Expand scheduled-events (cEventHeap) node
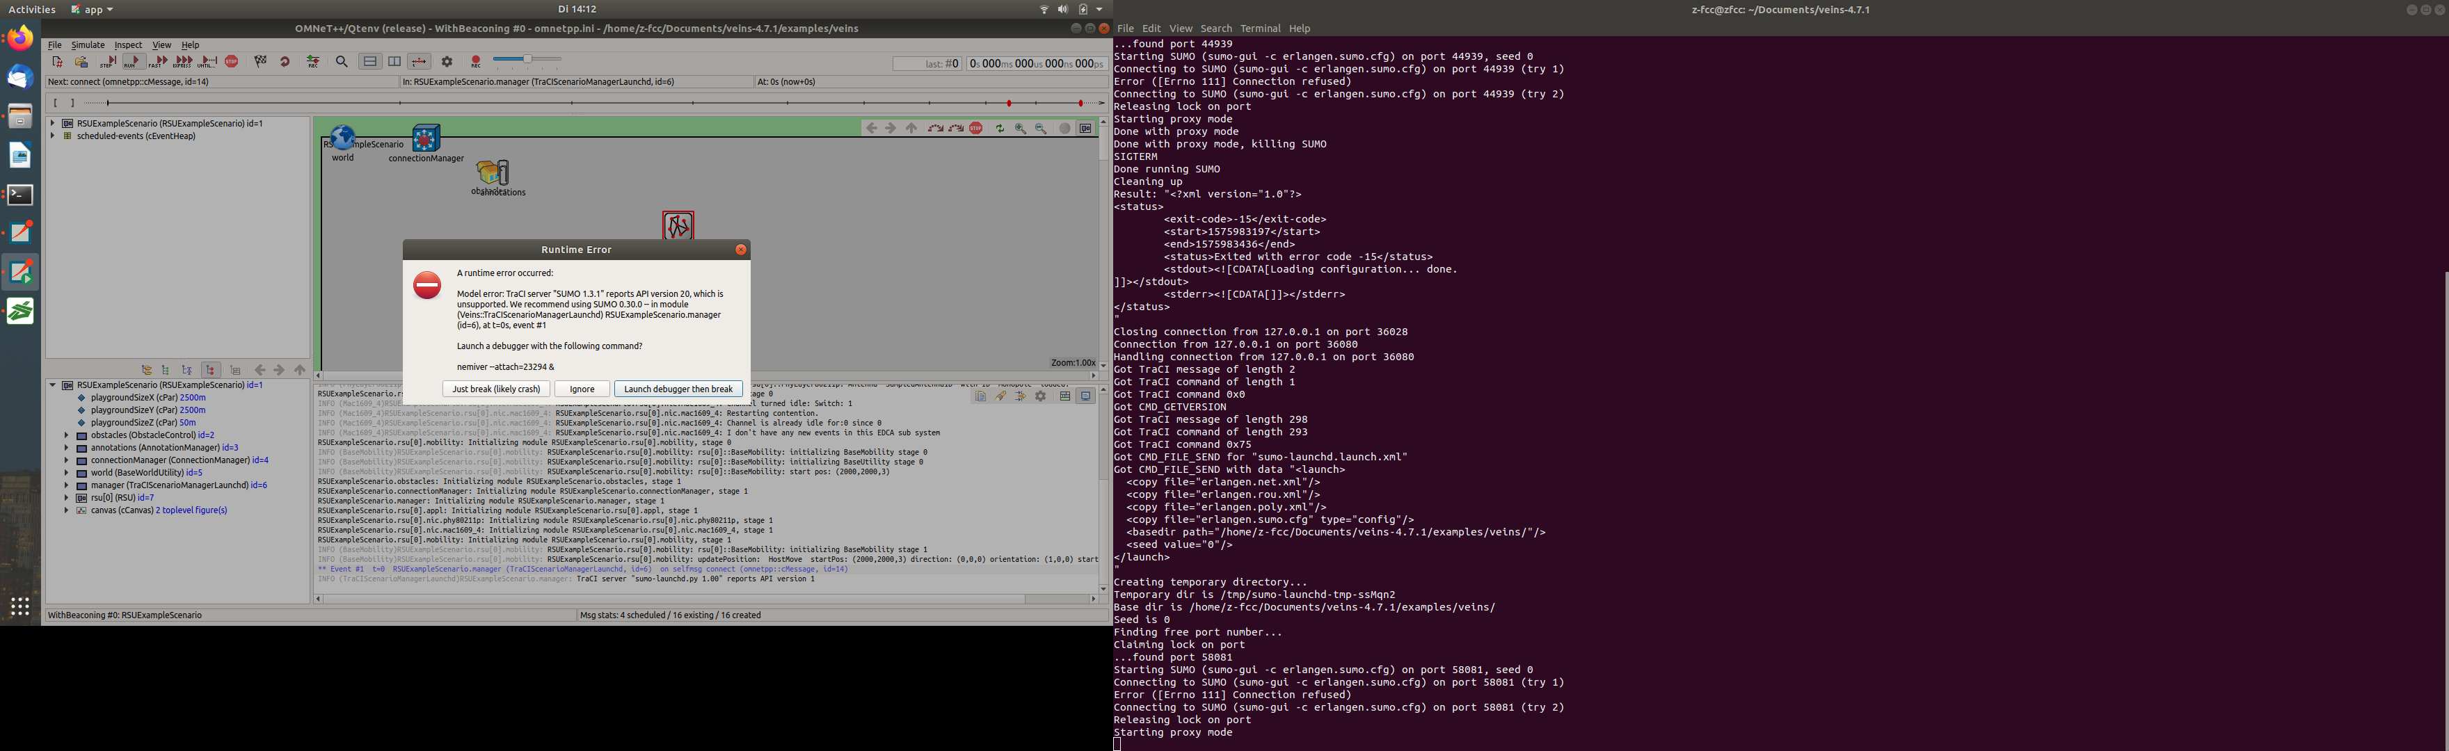The height and width of the screenshot is (751, 2449). (x=54, y=136)
